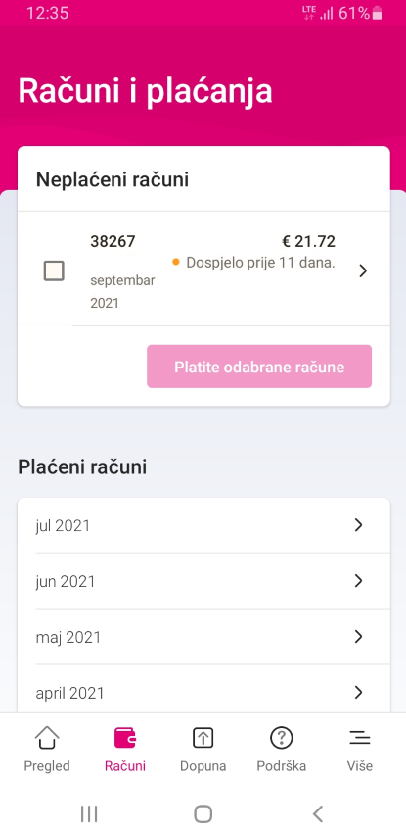Viewport: 406px width, 834px height.
Task: Open the Više menu icon
Action: coord(360,738)
